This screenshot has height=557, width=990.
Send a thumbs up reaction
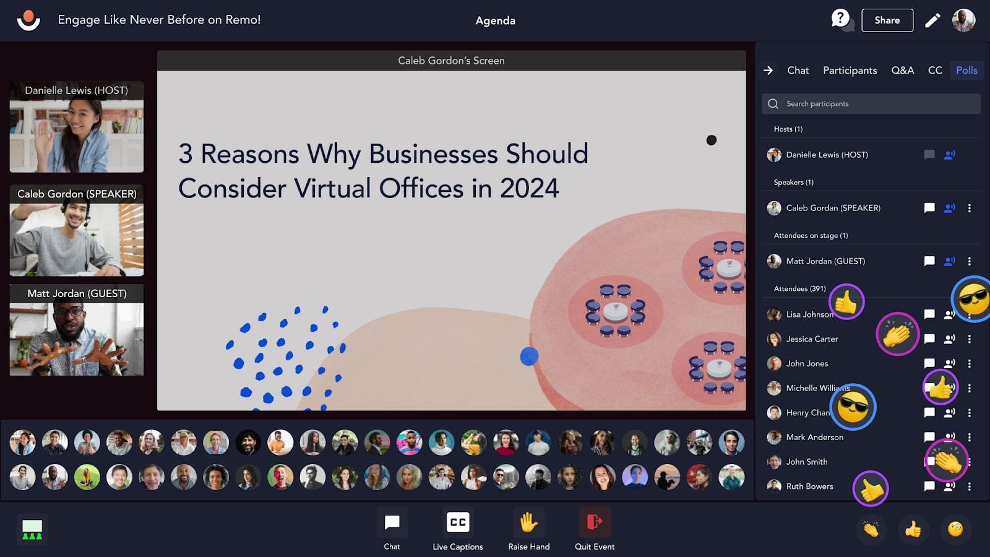pyautogui.click(x=913, y=529)
